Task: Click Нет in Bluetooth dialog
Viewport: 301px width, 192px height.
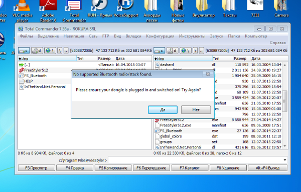Action: click(x=196, y=110)
